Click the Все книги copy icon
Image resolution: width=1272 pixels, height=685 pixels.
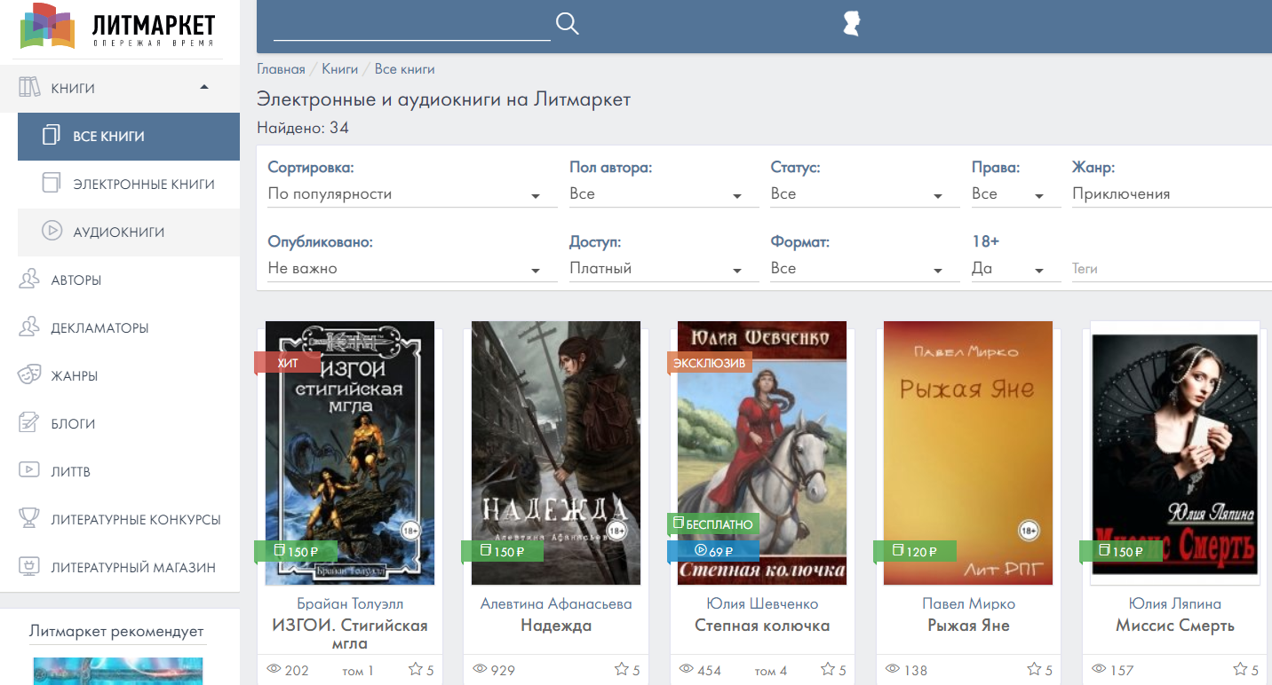[x=51, y=136]
